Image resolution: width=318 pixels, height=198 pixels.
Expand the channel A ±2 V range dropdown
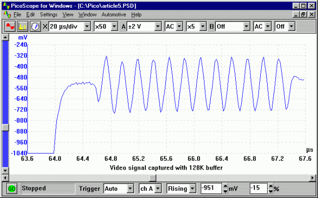(157, 26)
